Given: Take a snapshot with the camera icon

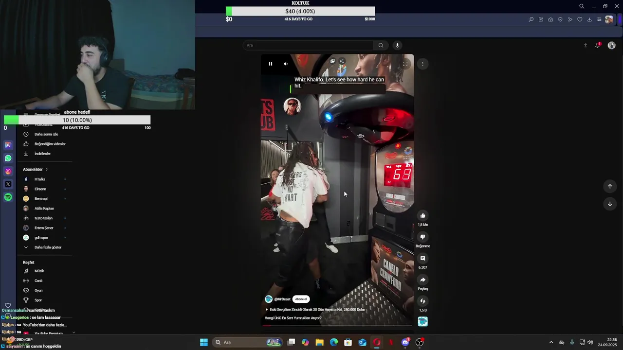Looking at the screenshot, I should 550,19.
